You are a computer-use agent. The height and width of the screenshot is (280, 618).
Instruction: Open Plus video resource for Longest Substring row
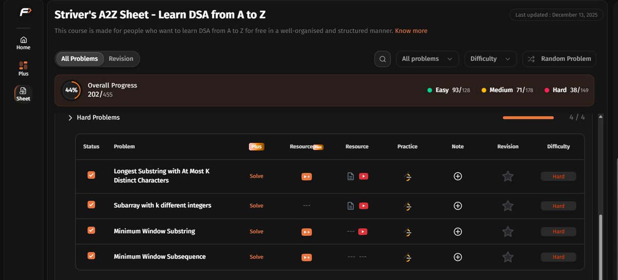tap(306, 177)
